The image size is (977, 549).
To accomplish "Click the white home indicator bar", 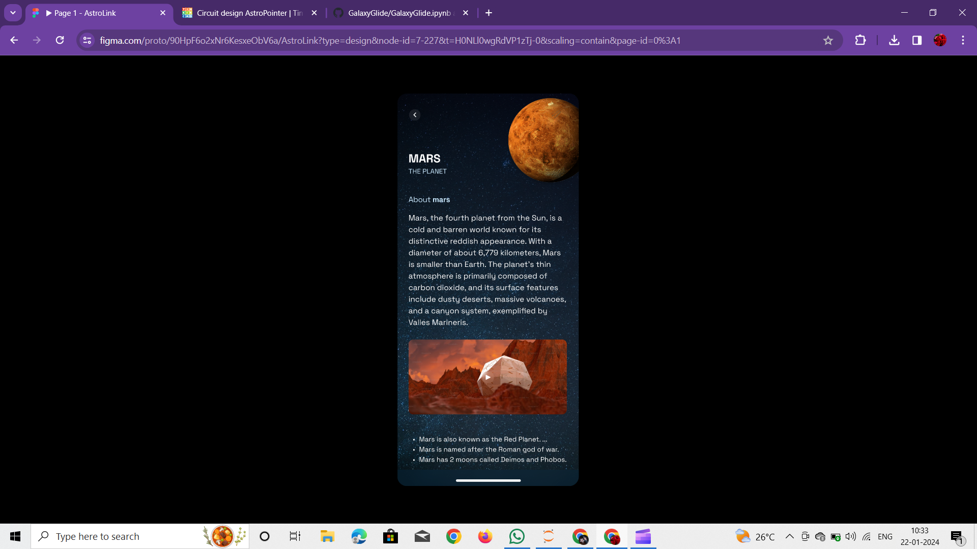I will [x=488, y=480].
